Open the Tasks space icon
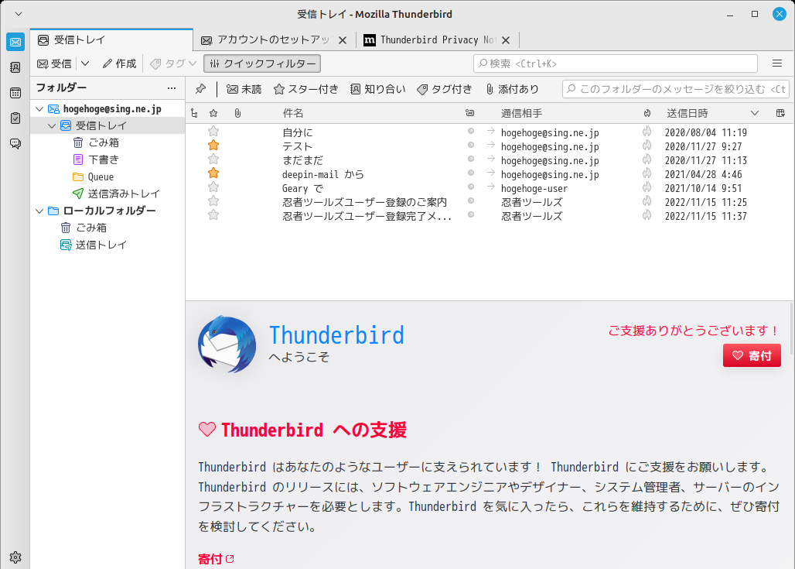Viewport: 795px width, 569px height. point(15,118)
